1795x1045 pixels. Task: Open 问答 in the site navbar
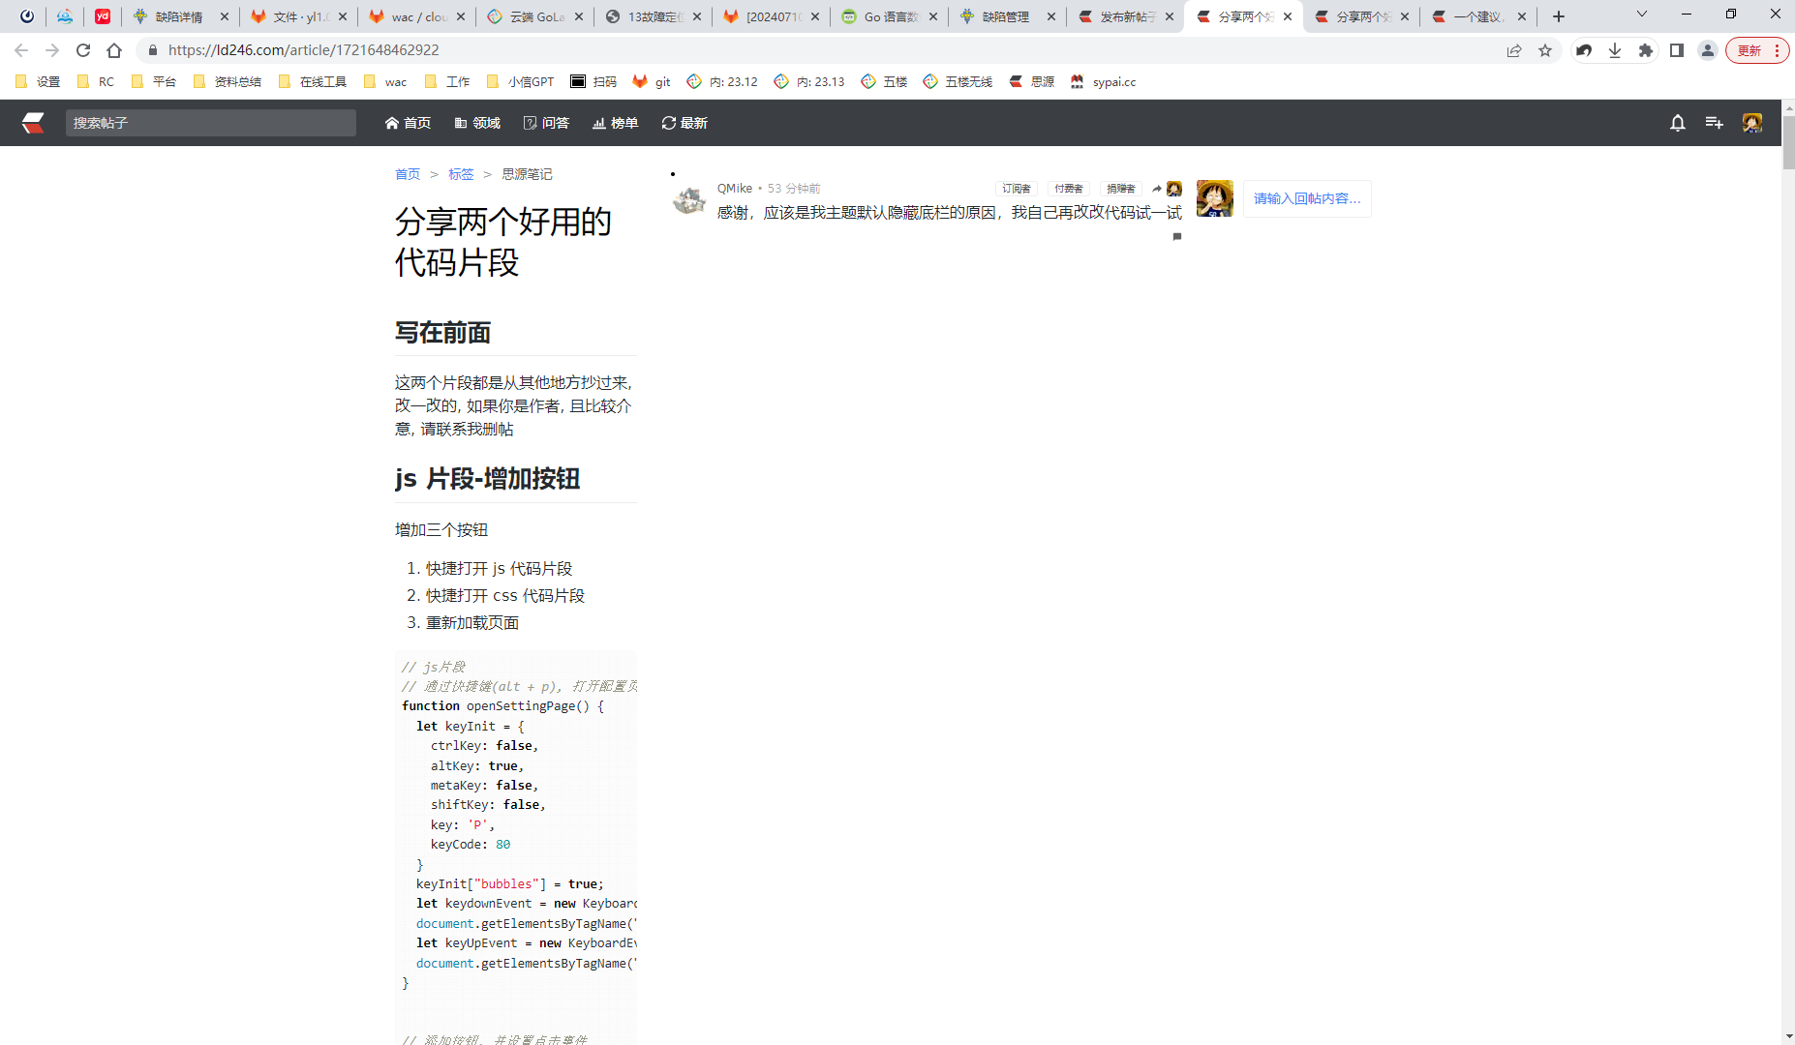(x=546, y=123)
